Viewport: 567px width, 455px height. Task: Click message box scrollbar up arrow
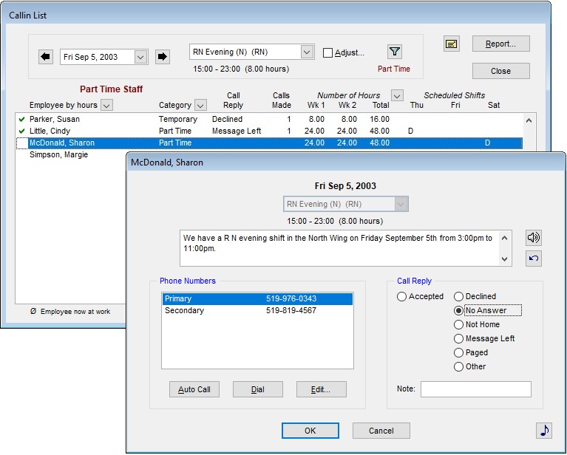pos(505,238)
